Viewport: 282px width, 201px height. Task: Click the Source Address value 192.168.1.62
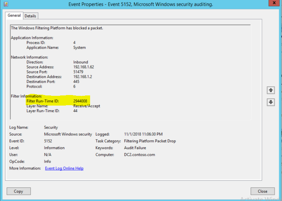point(83,67)
